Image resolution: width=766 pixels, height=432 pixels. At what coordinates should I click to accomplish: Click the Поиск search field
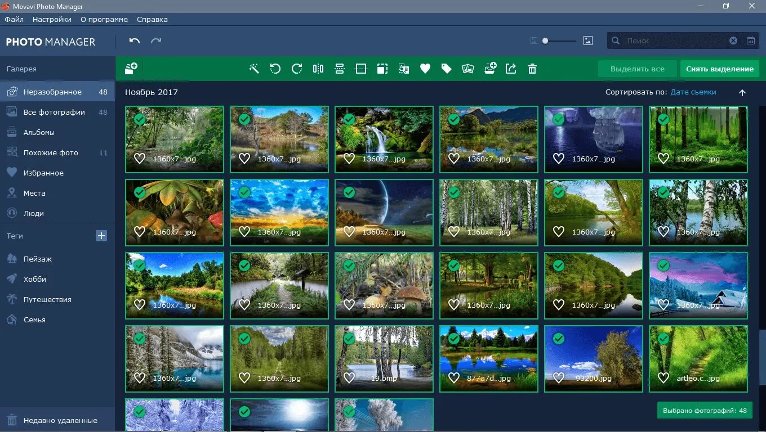pos(675,40)
